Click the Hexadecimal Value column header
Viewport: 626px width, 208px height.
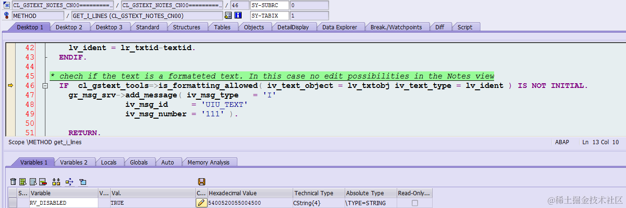coord(250,193)
